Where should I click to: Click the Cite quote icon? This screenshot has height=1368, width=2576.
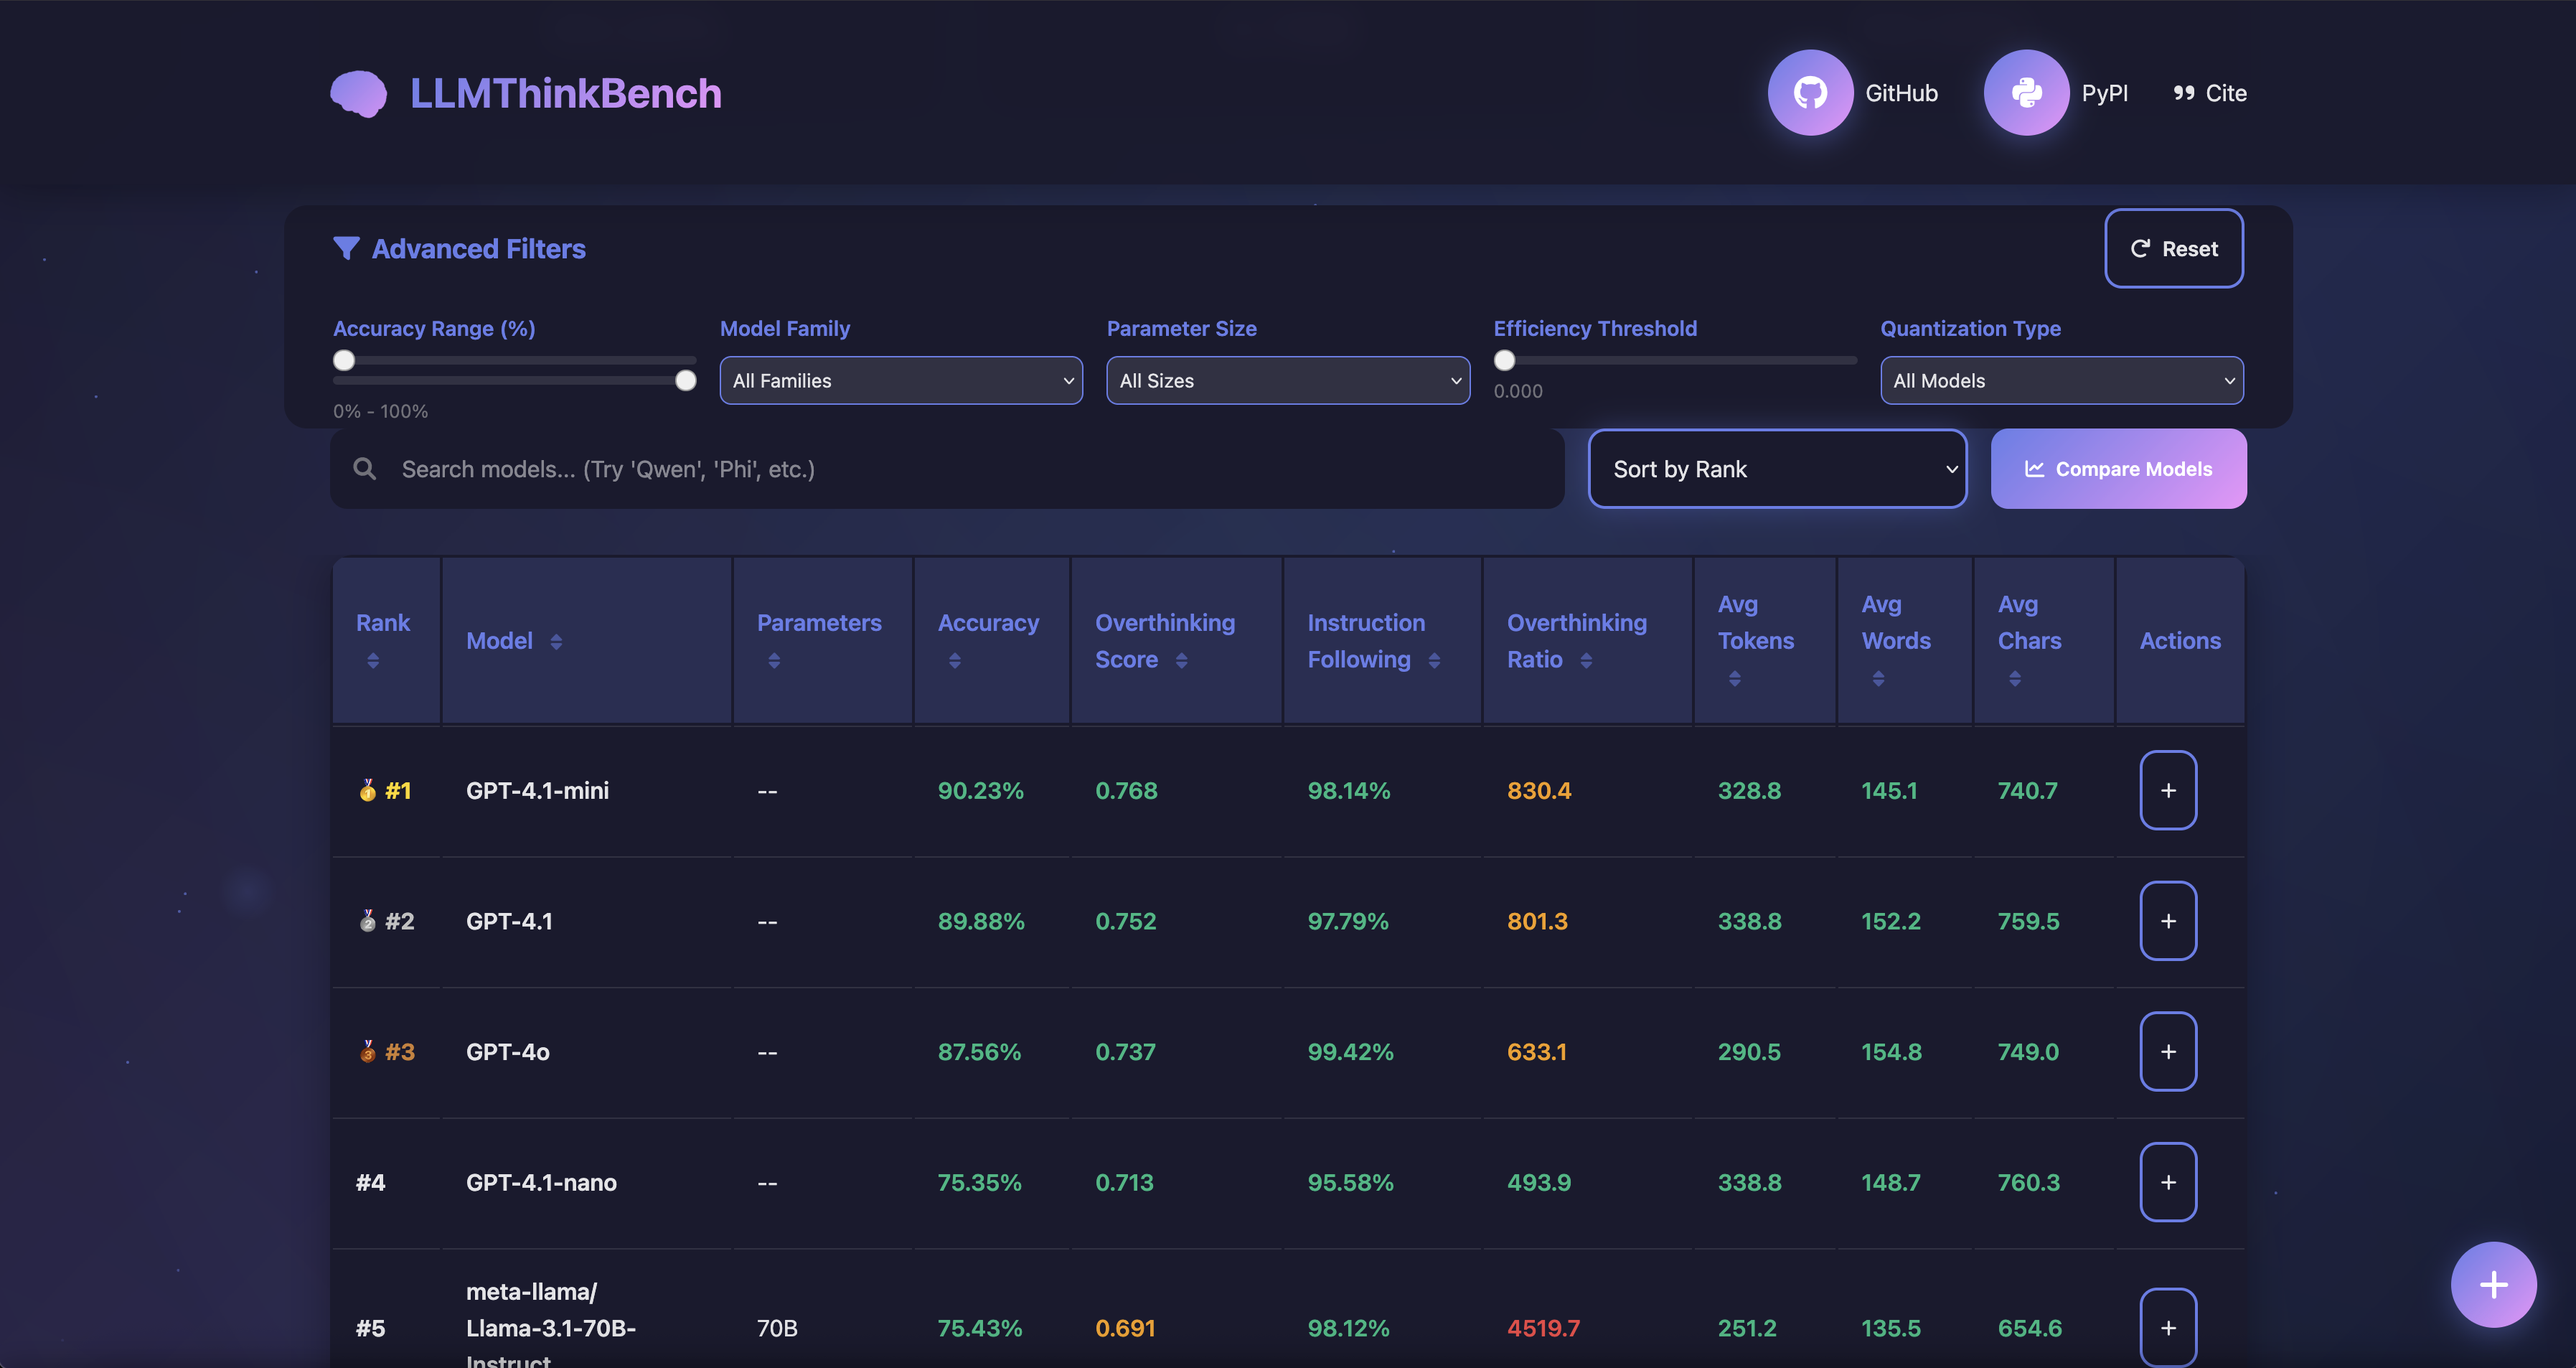click(x=2183, y=93)
